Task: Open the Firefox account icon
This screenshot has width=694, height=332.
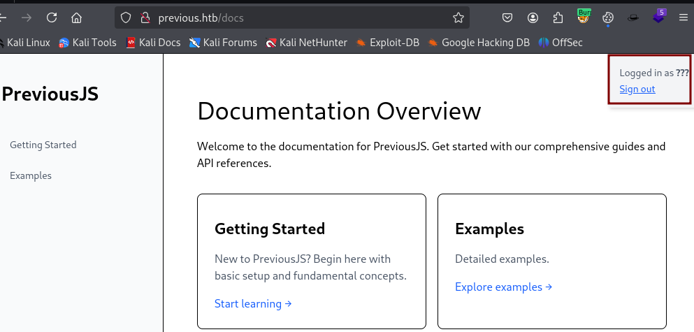Action: (533, 17)
